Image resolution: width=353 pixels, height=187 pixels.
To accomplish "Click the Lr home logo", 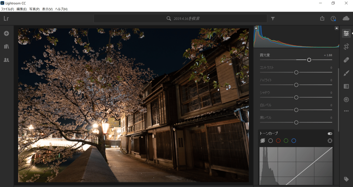I will [6, 19].
